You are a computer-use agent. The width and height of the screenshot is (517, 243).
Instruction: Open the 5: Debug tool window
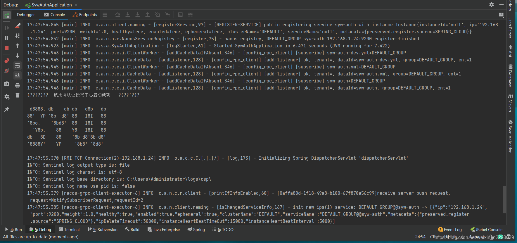point(40,230)
